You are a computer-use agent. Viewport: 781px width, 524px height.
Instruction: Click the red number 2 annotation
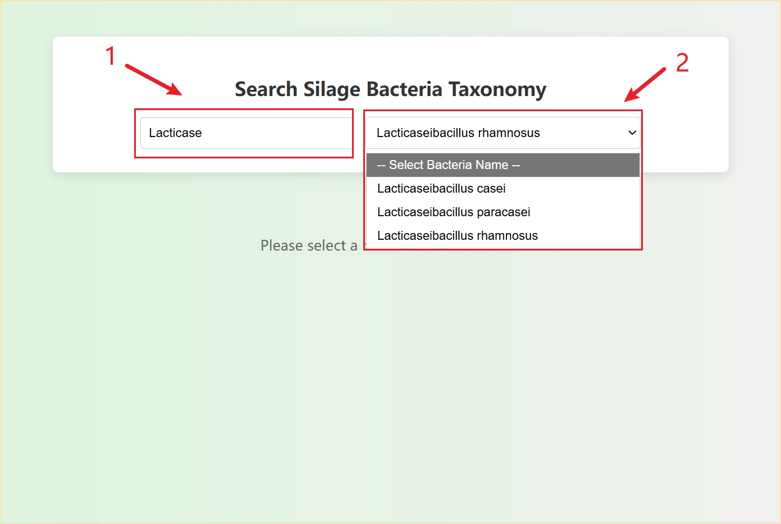(x=682, y=63)
